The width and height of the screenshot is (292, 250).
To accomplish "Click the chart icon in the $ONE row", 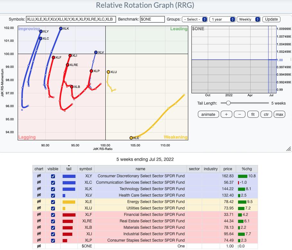I will (39, 246).
